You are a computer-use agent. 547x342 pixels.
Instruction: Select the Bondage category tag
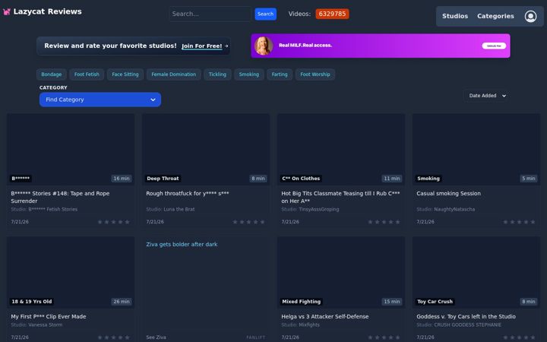52,74
